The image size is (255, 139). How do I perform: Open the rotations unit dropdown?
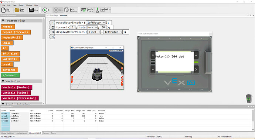[88, 27]
